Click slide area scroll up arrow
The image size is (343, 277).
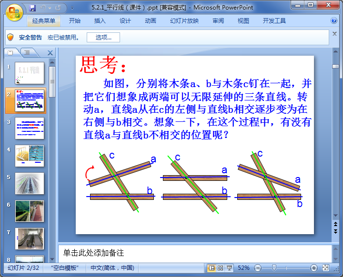click(x=335, y=51)
